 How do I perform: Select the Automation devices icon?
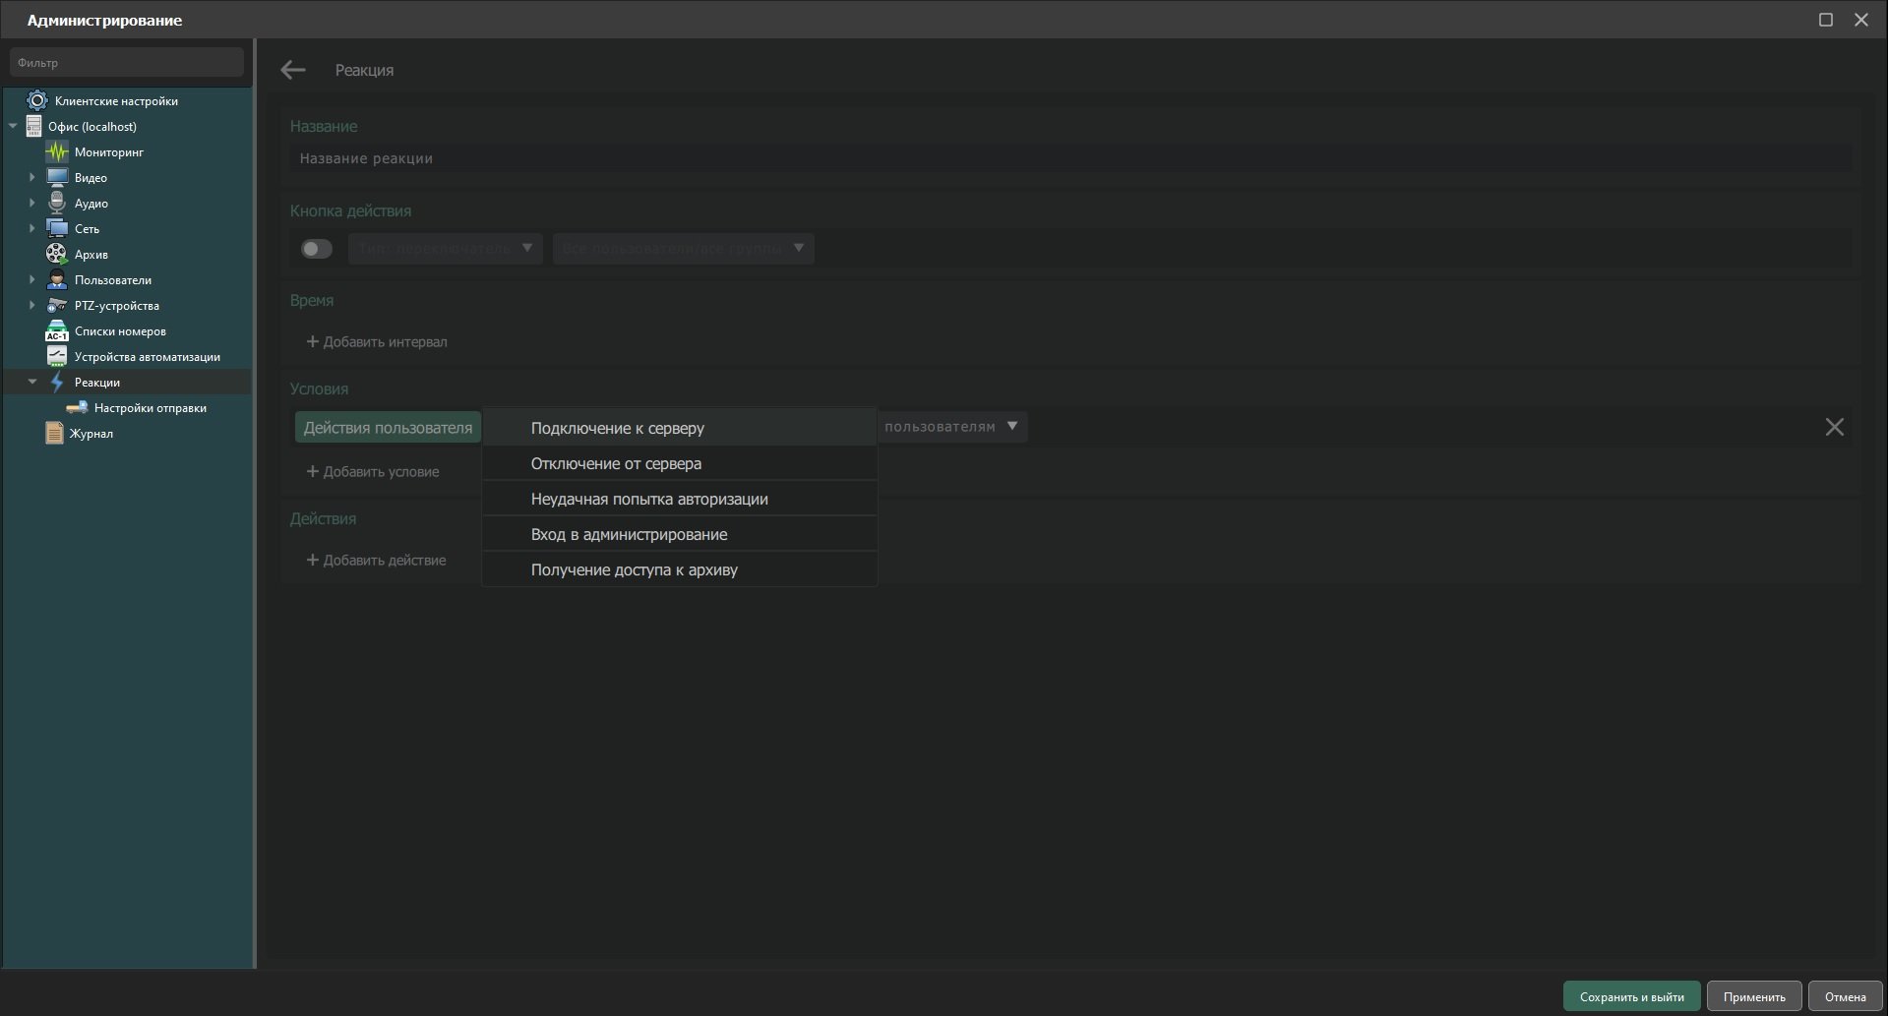(57, 357)
